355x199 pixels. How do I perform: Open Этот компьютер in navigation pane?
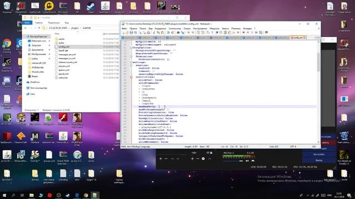38,88
